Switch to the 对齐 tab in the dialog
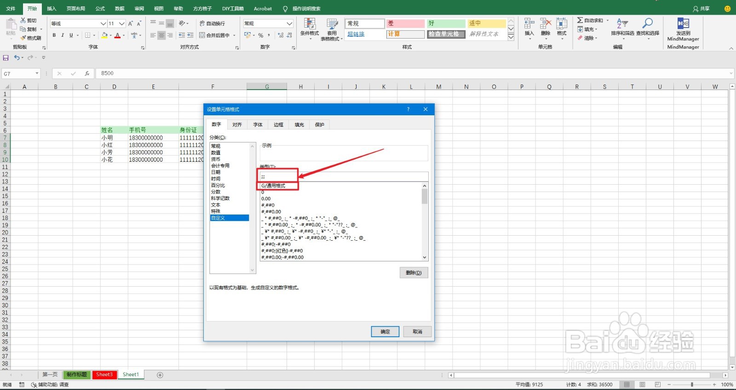This screenshot has height=390, width=736. [x=237, y=125]
